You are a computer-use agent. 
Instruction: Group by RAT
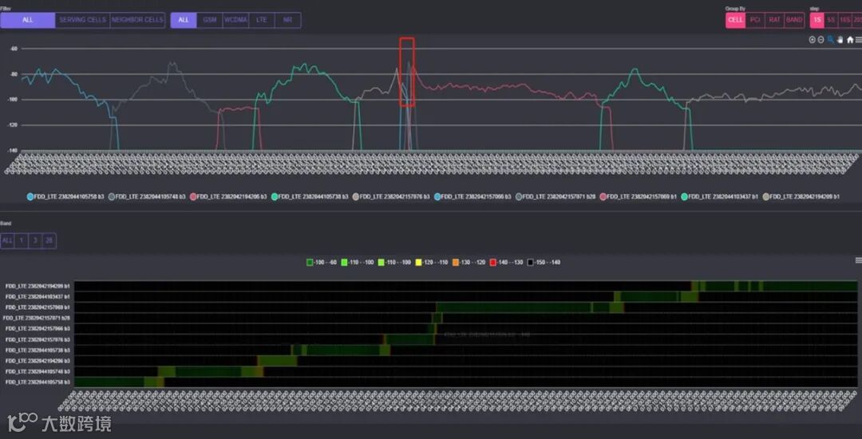click(x=774, y=20)
